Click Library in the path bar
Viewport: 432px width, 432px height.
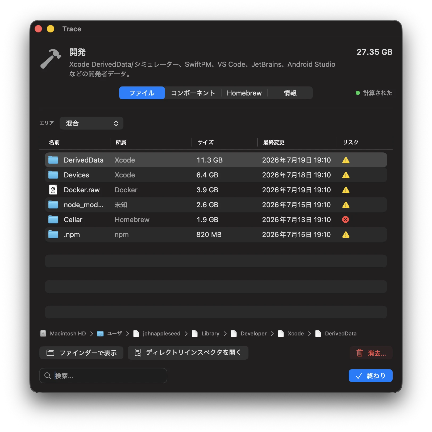pos(210,334)
